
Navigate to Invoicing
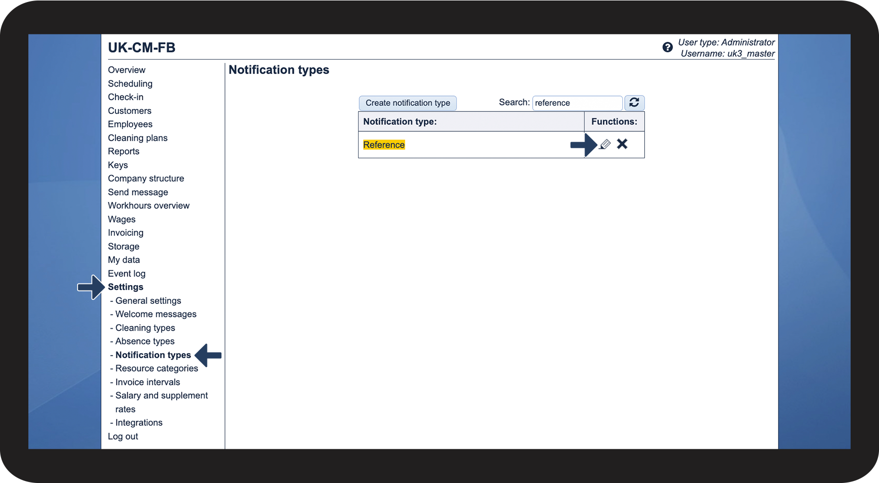[126, 233]
